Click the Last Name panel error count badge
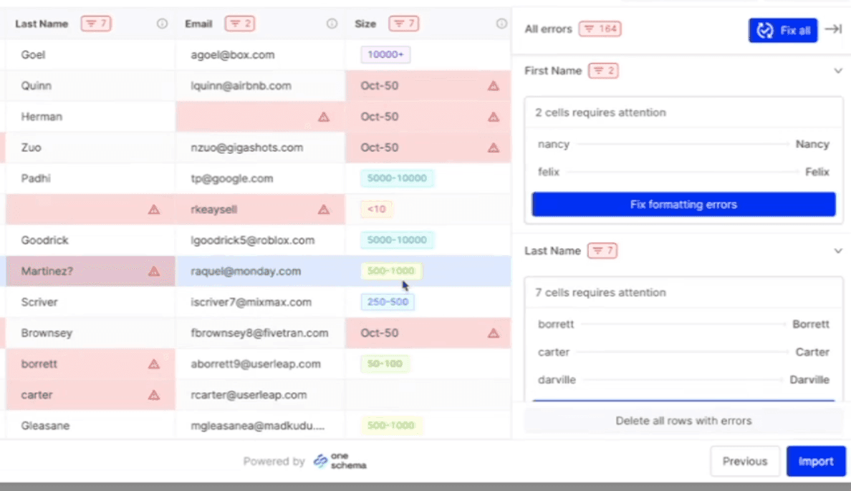851x491 pixels. coord(602,251)
